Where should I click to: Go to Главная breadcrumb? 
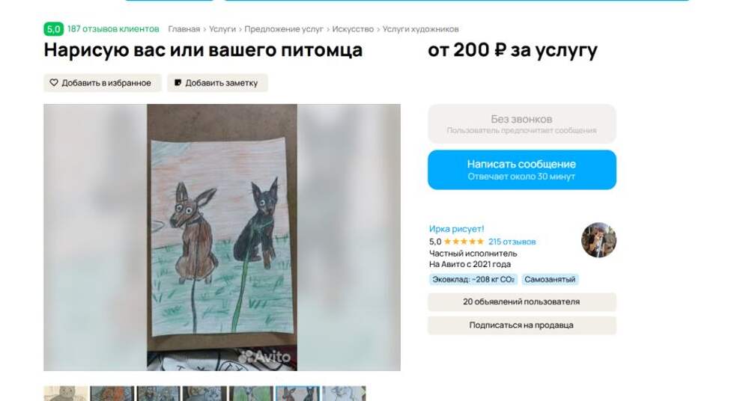pyautogui.click(x=184, y=29)
